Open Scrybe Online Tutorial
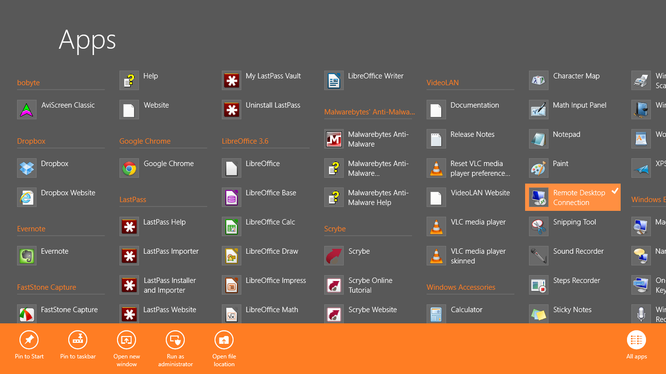 tap(370, 285)
